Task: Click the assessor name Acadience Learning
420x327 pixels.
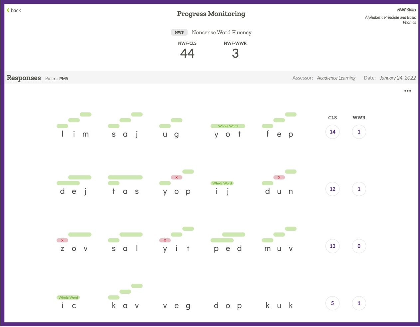Action: click(336, 78)
